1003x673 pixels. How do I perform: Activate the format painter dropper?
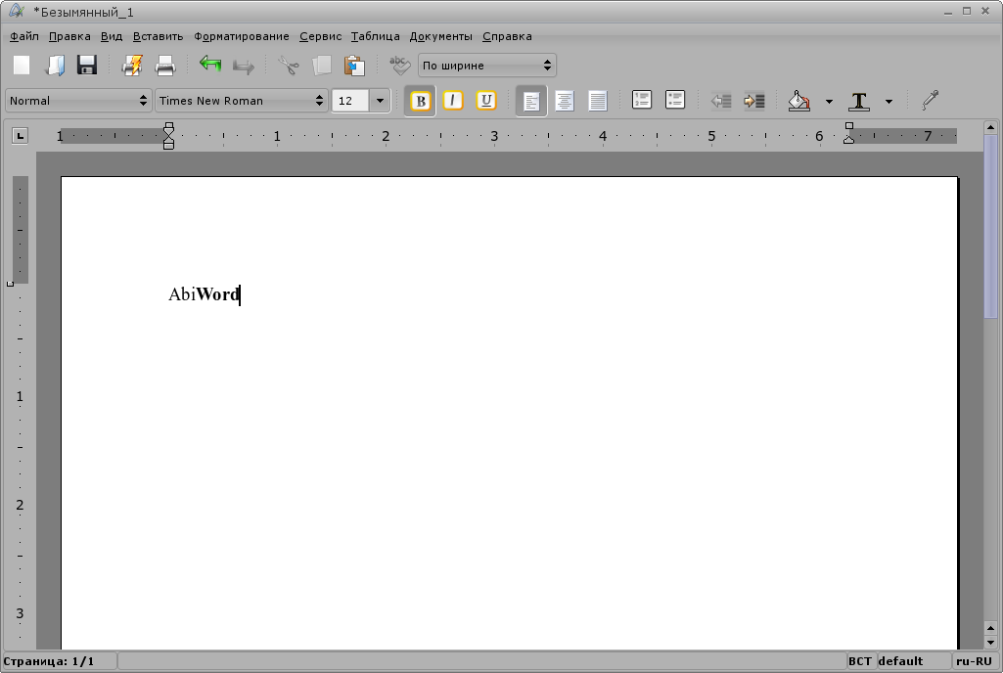[x=930, y=101]
